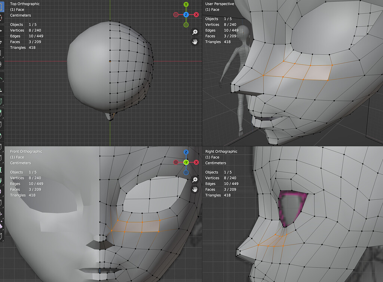This screenshot has width=383, height=282.
Task: Click negative Z circle in Front view gizmo
Action: point(186,172)
